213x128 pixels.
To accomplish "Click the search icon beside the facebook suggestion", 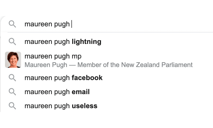I will [x=12, y=78].
